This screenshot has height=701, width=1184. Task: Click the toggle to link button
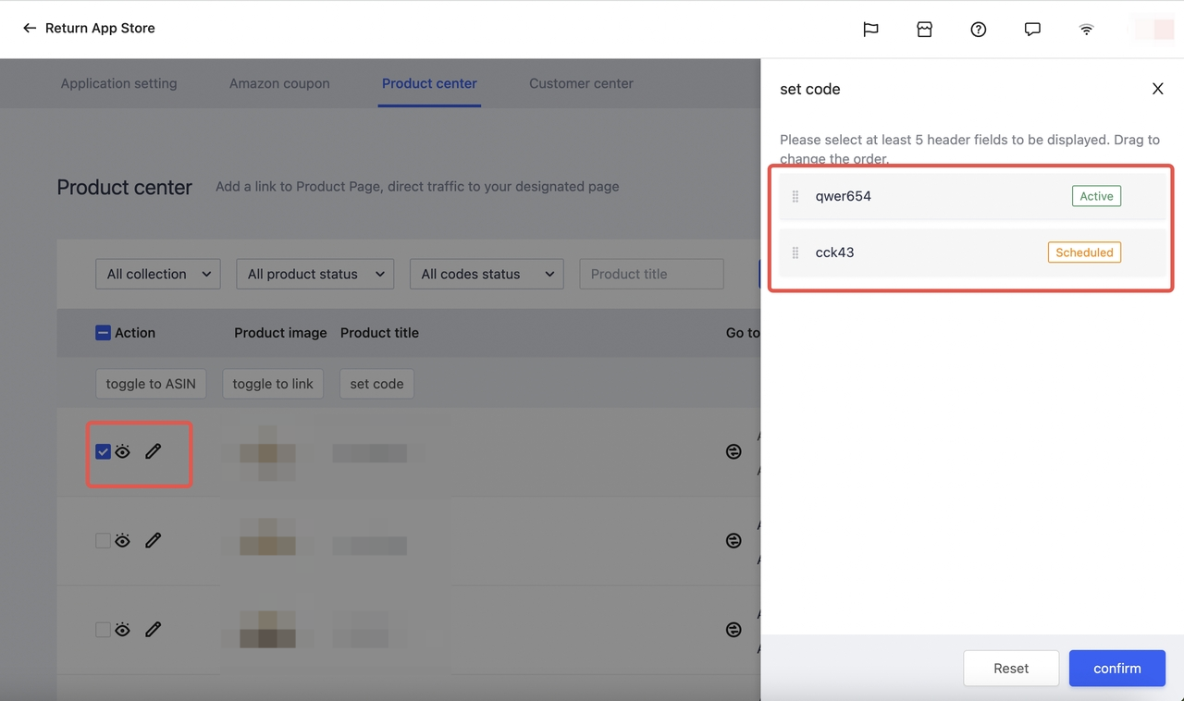coord(273,384)
